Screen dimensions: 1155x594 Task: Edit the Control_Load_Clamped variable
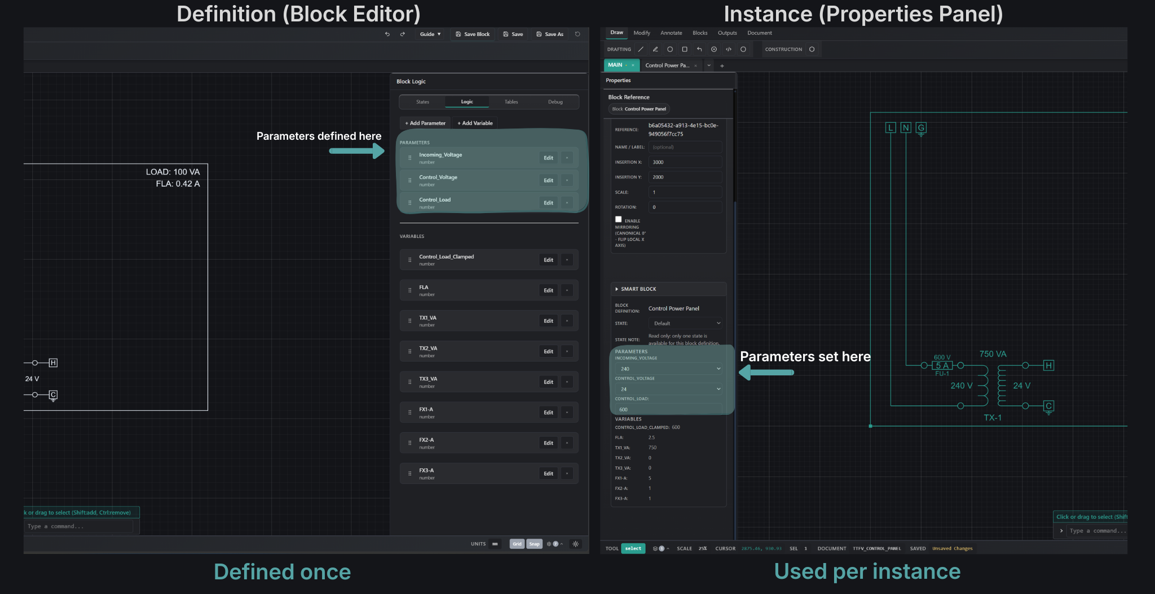pos(548,260)
